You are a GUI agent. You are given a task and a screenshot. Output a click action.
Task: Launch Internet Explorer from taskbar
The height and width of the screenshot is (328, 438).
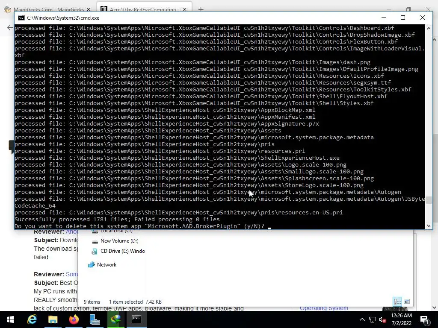click(32, 319)
